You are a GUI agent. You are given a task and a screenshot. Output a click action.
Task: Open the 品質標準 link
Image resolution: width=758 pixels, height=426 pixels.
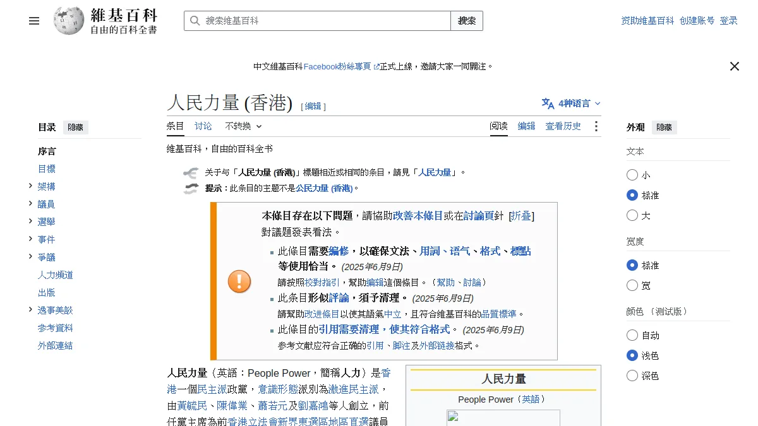499,314
